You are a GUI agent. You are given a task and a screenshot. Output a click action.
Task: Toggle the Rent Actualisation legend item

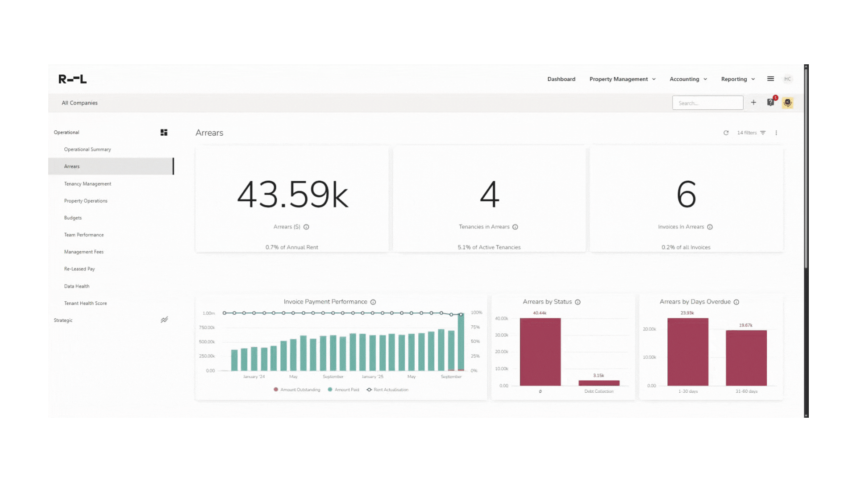(x=387, y=389)
